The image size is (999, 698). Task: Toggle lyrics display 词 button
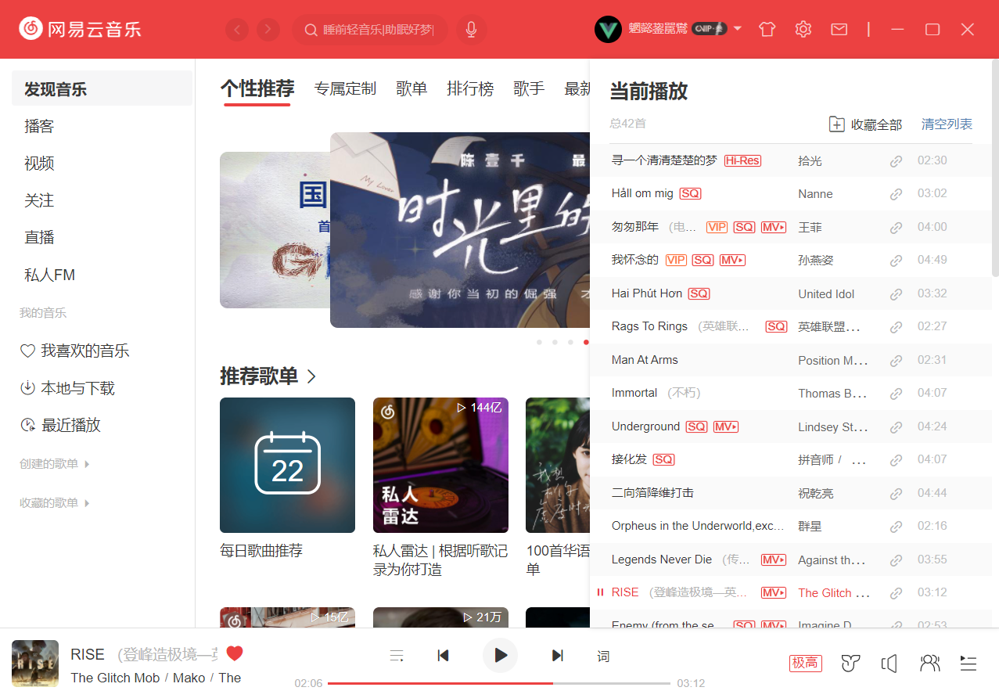tap(603, 656)
